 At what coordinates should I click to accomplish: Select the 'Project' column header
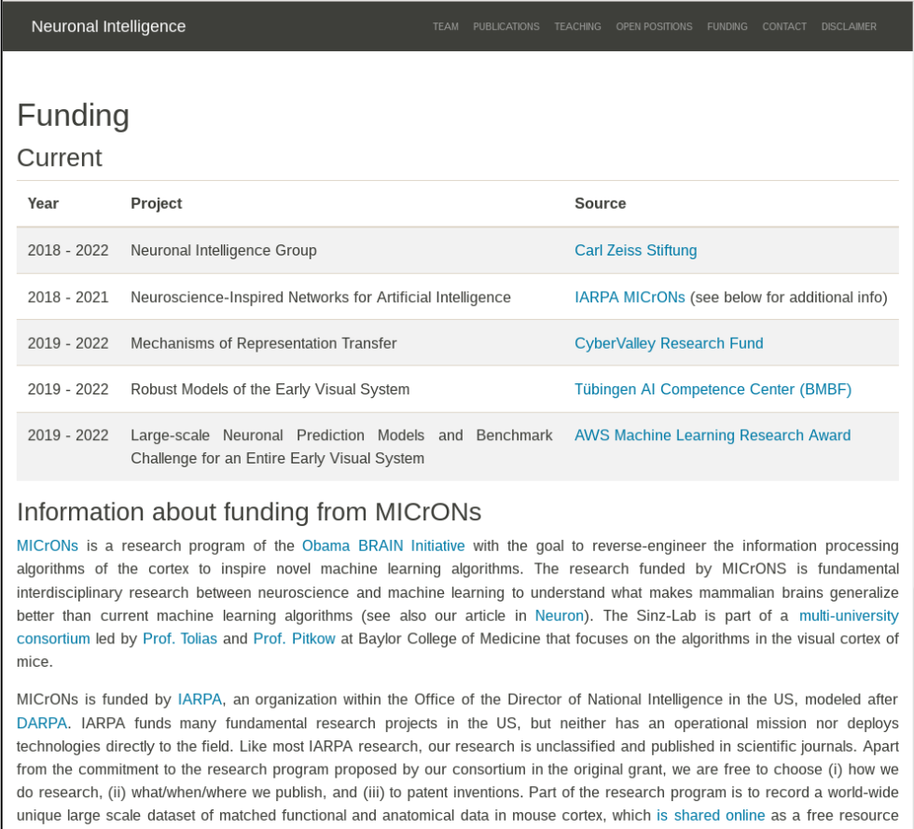pyautogui.click(x=157, y=203)
